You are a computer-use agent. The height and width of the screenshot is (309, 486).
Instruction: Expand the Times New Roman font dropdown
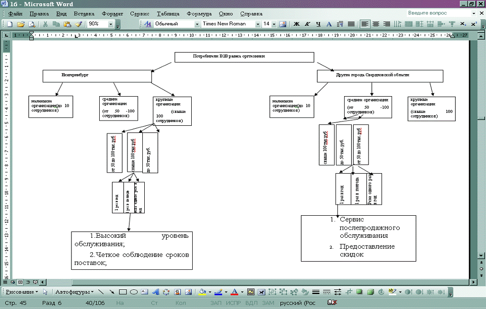click(257, 24)
